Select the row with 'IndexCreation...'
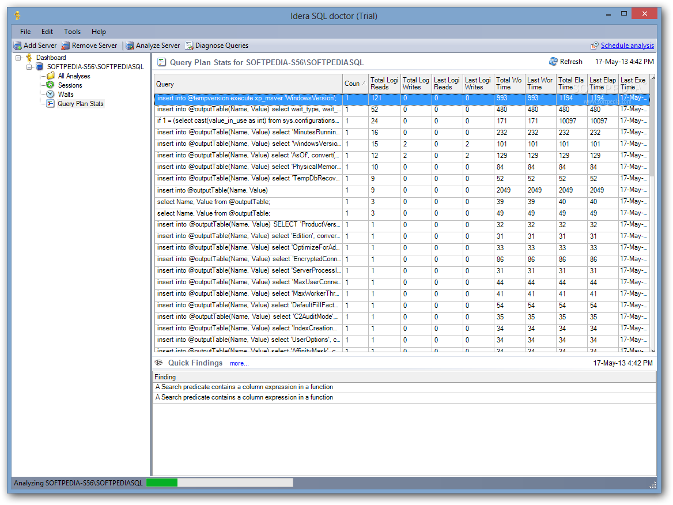This screenshot has width=673, height=505. (402, 329)
